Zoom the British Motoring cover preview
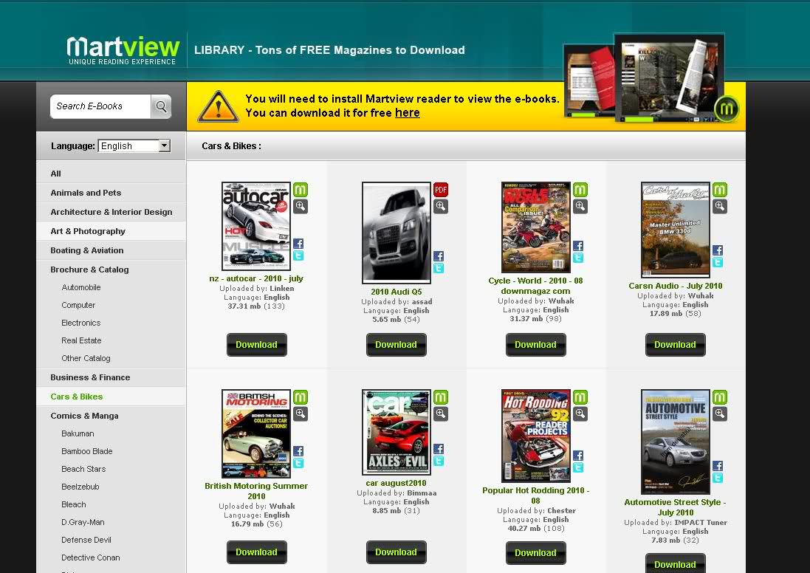 point(301,414)
